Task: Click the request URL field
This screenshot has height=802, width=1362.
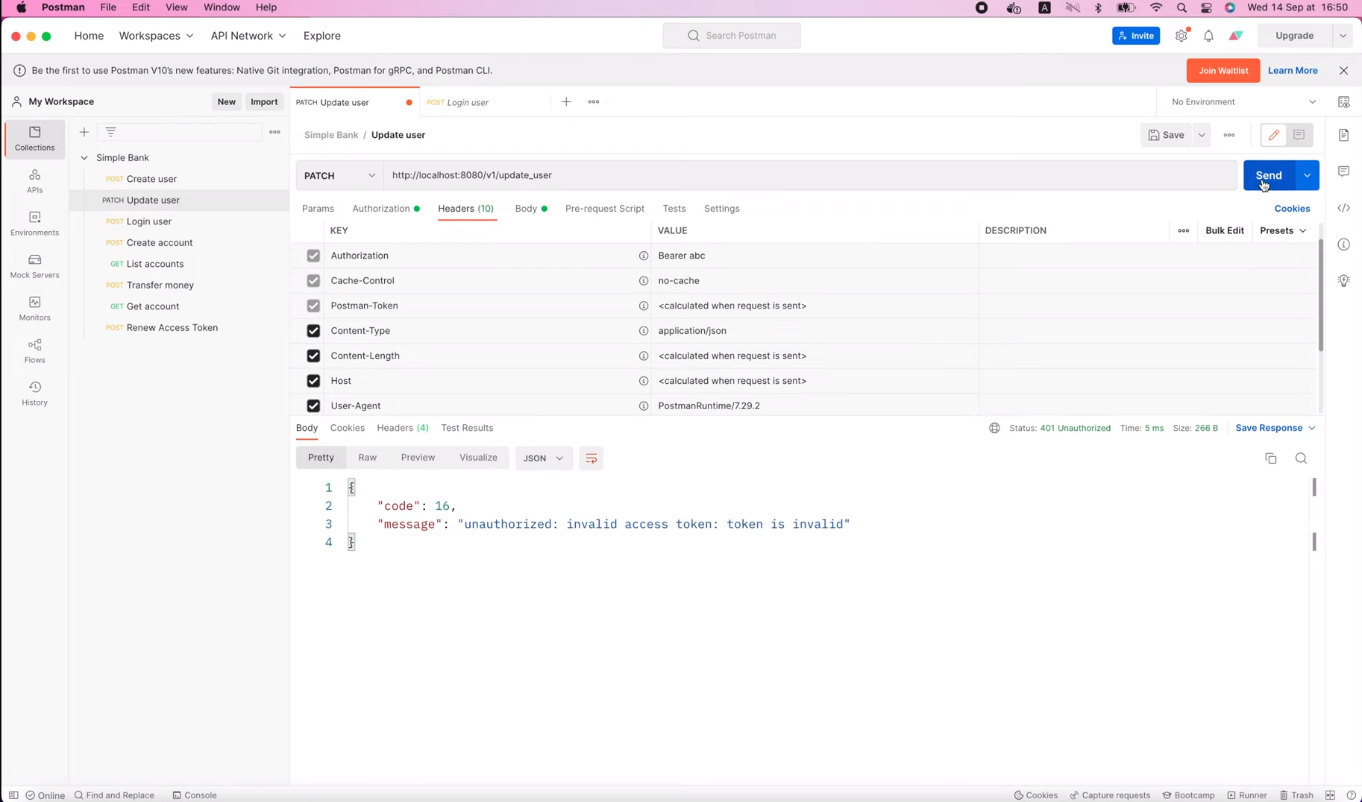Action: [x=810, y=175]
